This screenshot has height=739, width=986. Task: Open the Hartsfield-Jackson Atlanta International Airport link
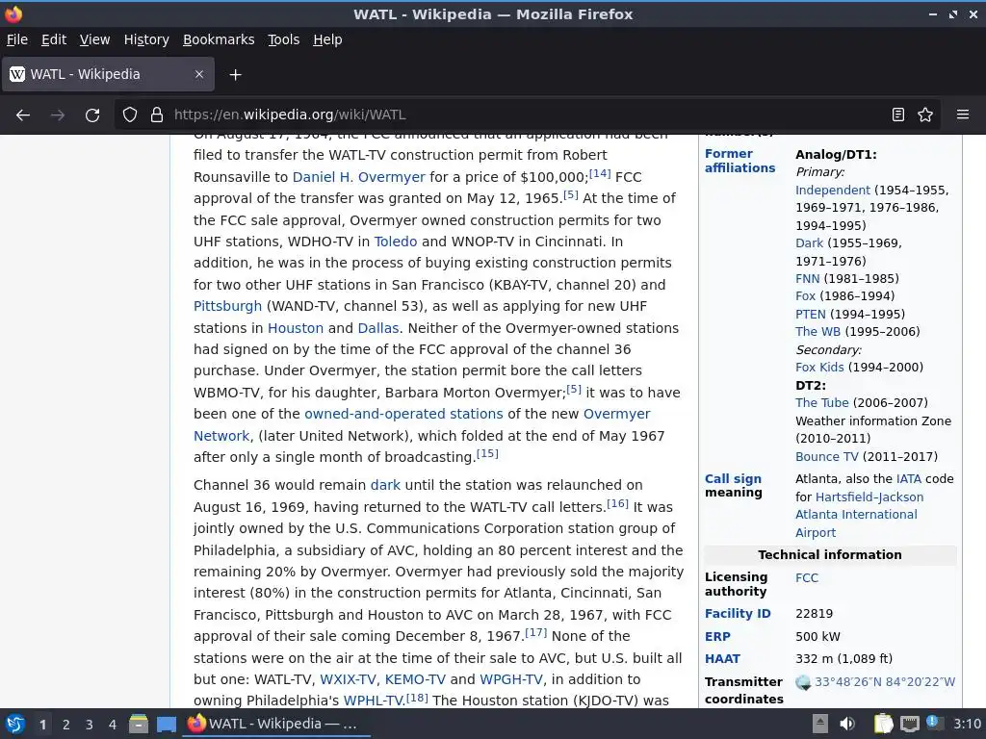click(859, 515)
